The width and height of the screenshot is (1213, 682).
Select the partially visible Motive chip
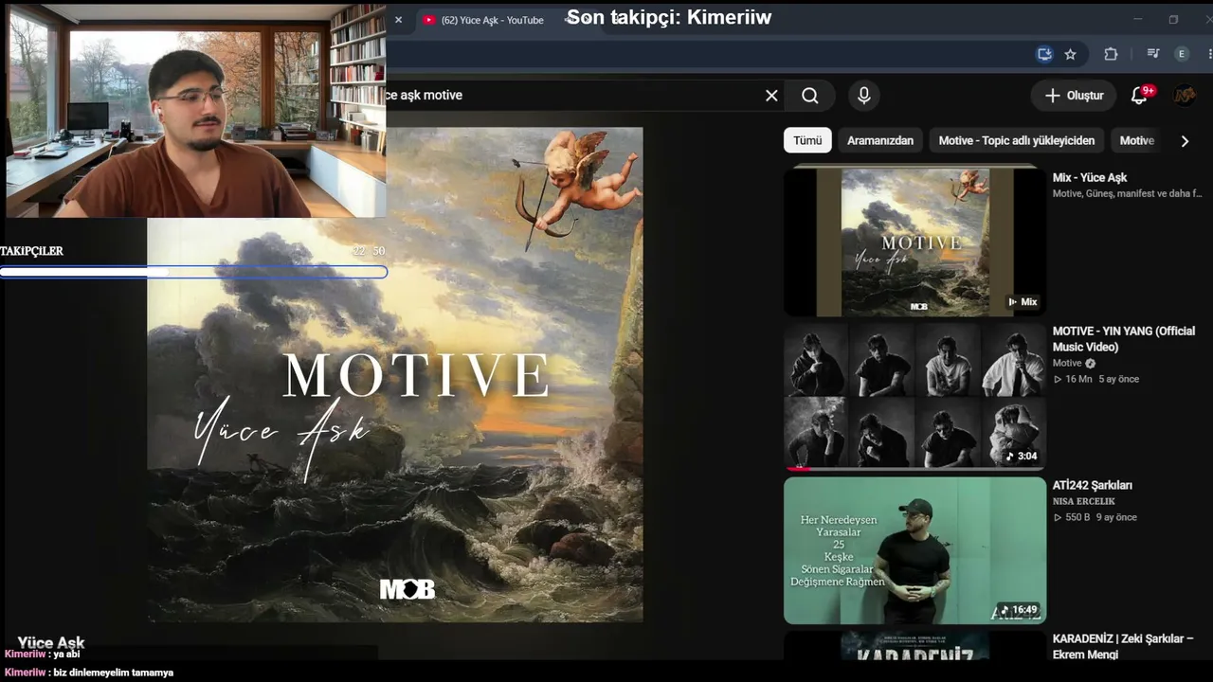pos(1136,140)
